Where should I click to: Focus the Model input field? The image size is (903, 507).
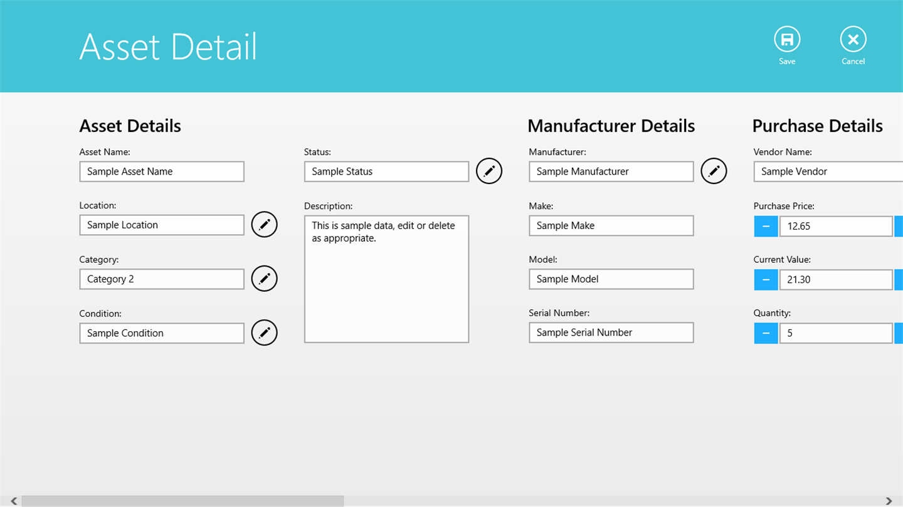[611, 279]
